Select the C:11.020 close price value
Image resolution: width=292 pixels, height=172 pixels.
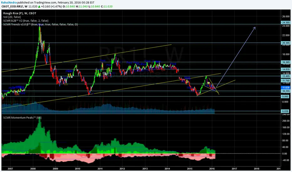tap(107, 7)
